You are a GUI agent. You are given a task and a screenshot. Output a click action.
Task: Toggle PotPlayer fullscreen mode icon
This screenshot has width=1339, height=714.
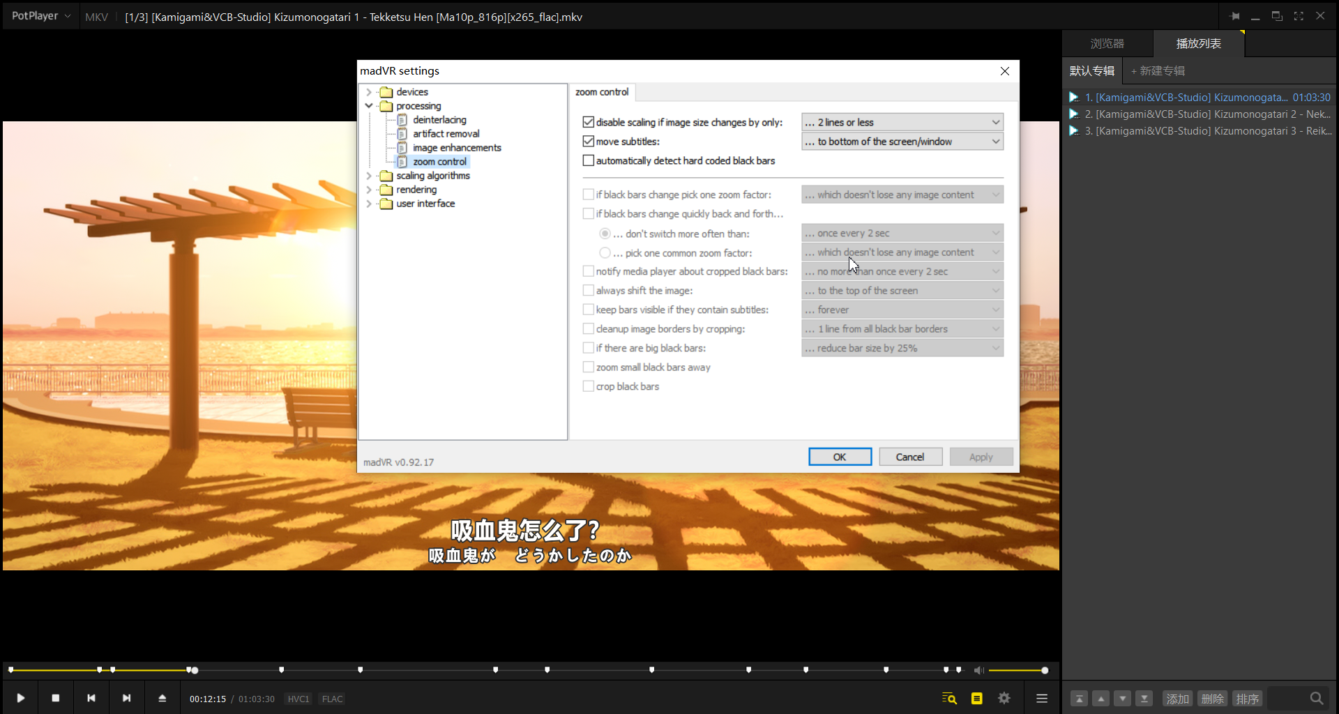(x=1299, y=16)
